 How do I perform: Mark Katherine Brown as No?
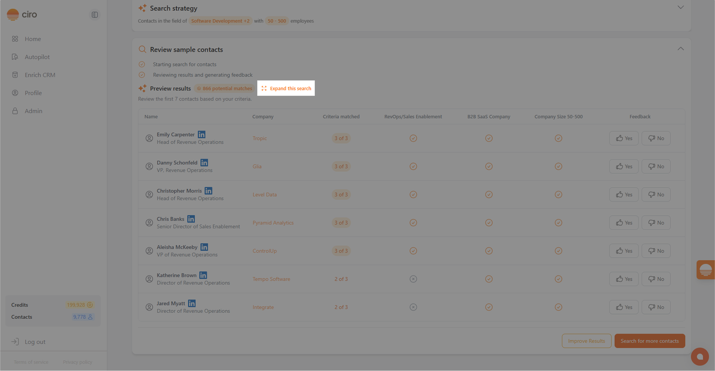656,279
